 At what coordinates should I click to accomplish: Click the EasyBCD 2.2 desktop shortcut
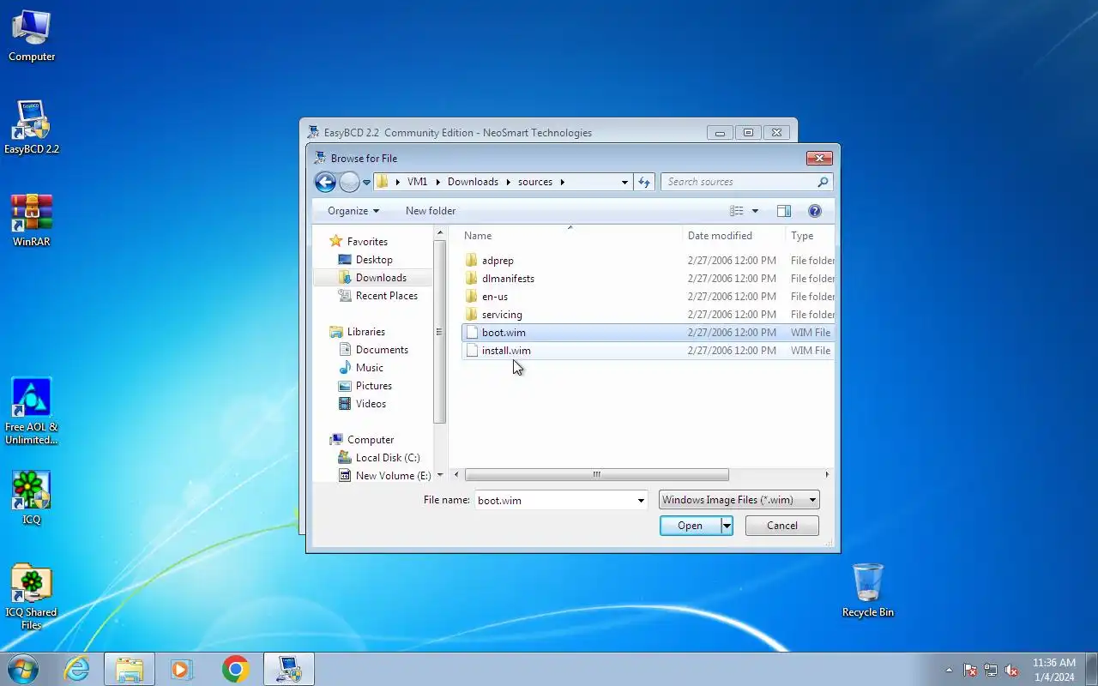click(32, 128)
